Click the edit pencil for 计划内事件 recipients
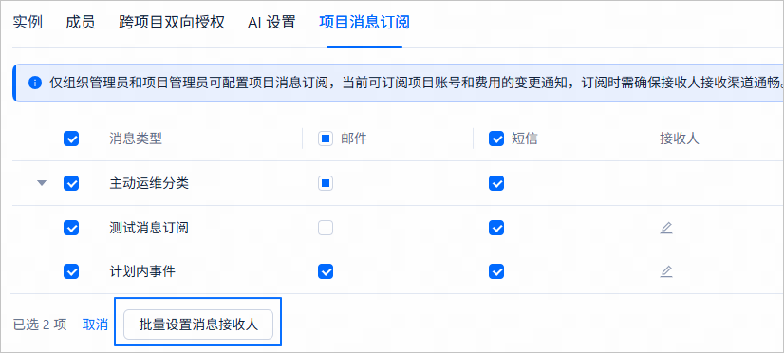The height and width of the screenshot is (353, 784). (666, 272)
